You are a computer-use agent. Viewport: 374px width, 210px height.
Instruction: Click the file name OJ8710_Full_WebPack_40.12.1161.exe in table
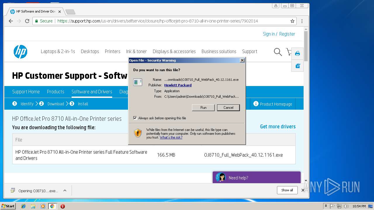click(243, 155)
